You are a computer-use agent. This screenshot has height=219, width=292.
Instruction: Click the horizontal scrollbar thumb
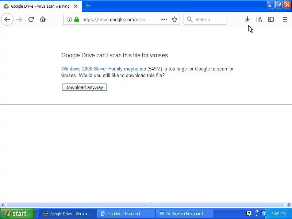tap(146, 205)
